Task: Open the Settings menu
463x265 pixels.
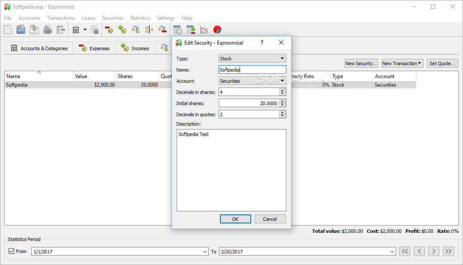Action: (x=165, y=18)
